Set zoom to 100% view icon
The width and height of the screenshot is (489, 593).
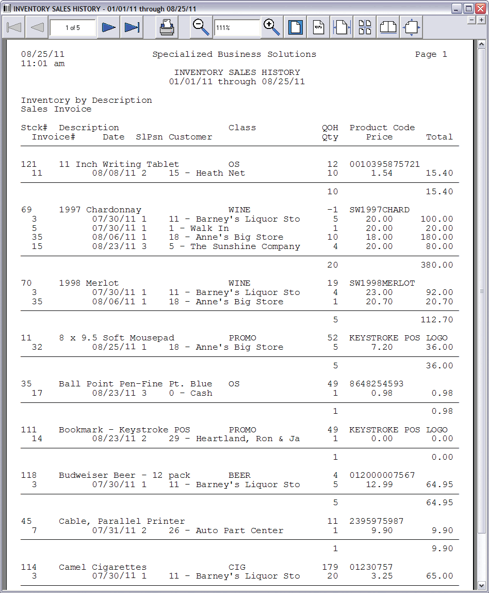pyautogui.click(x=319, y=27)
